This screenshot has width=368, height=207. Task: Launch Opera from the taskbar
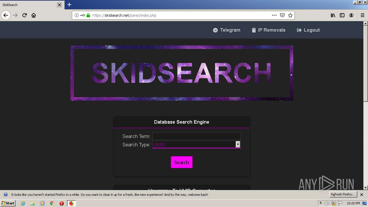tap(62, 203)
